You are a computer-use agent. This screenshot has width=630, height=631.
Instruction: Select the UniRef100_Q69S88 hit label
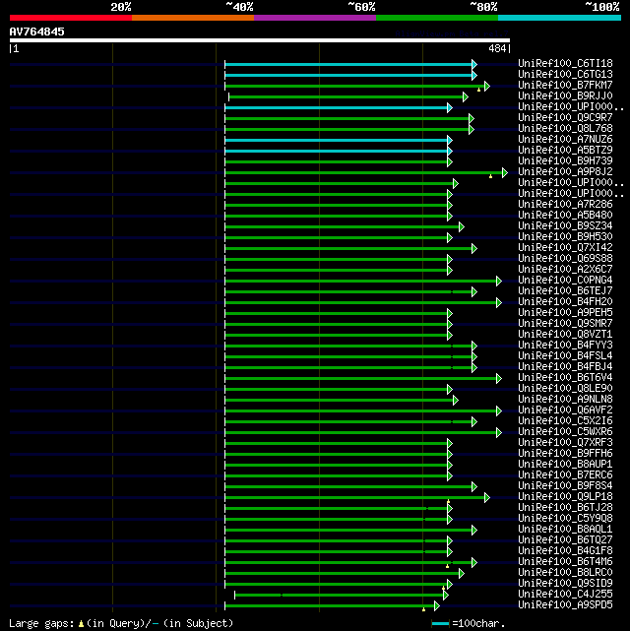coord(565,258)
